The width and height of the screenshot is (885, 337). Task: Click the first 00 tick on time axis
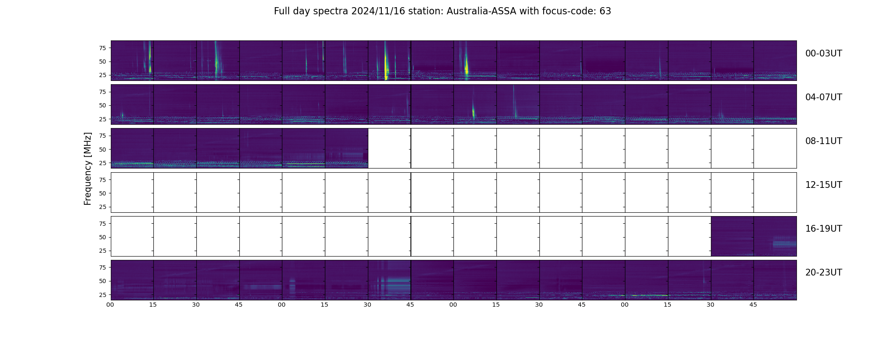(x=110, y=305)
